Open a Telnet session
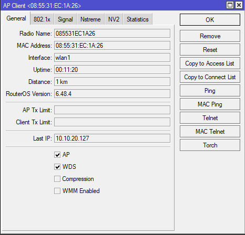Image resolution: width=245 pixels, height=235 pixels. pos(210,118)
